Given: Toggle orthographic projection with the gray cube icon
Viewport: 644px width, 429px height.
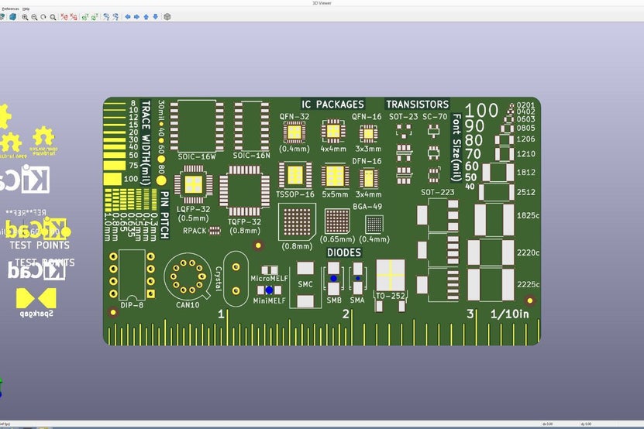Looking at the screenshot, I should point(167,17).
